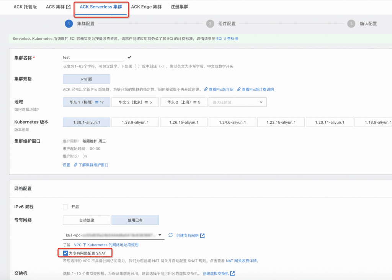This screenshot has width=392, height=280.
Task: Open the 注册集群 tab
Action: pyautogui.click(x=179, y=7)
